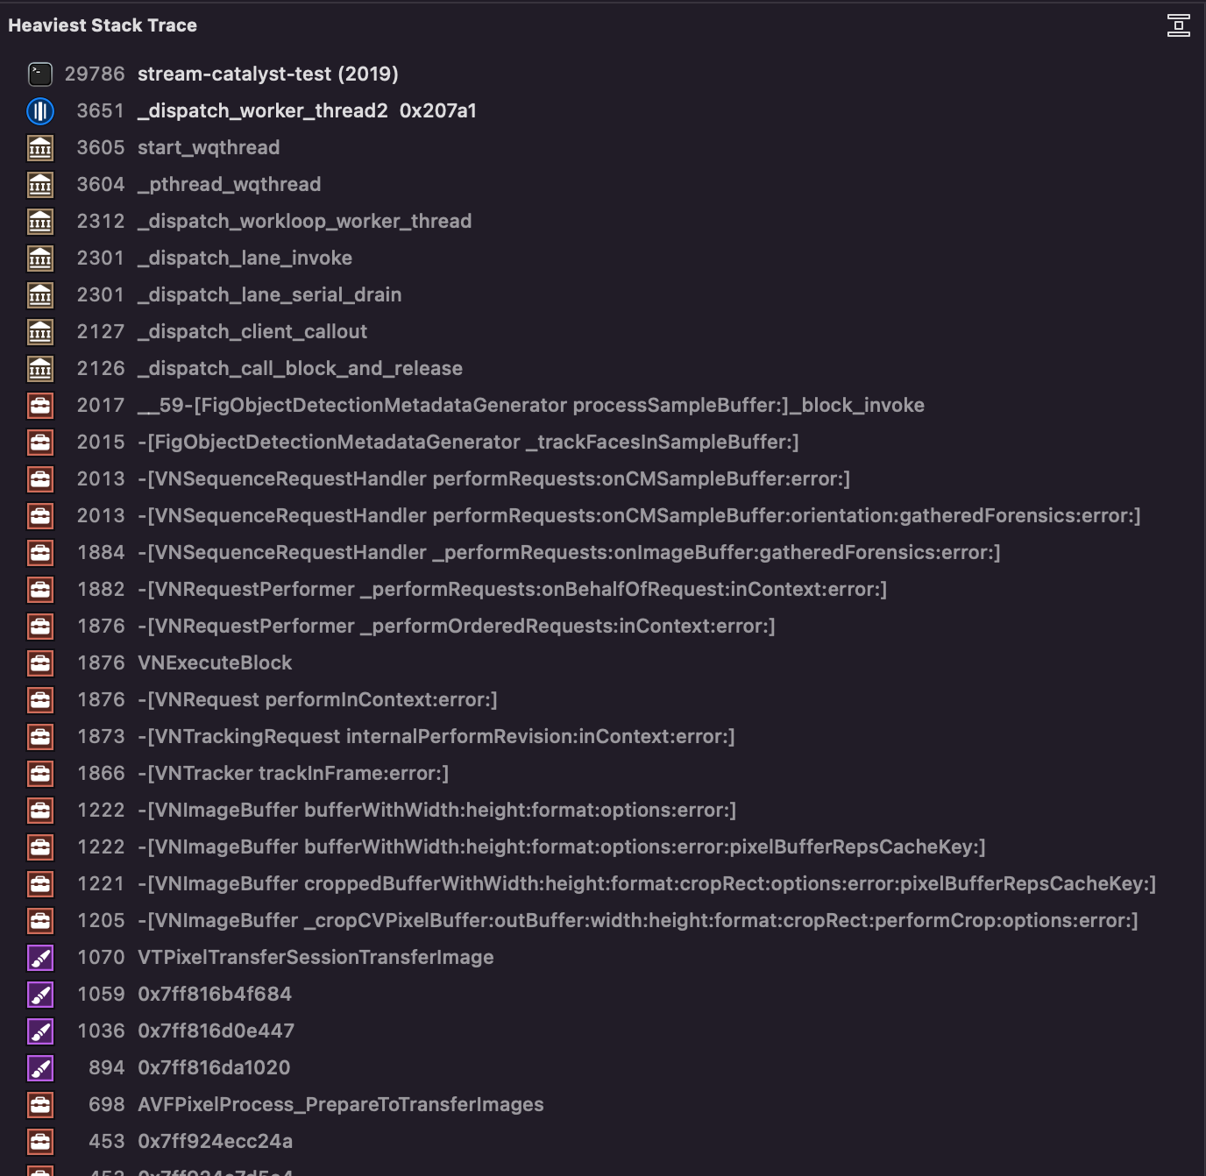Select the stream-catalyst-test (2019) process row
This screenshot has width=1206, height=1176.
tap(267, 74)
